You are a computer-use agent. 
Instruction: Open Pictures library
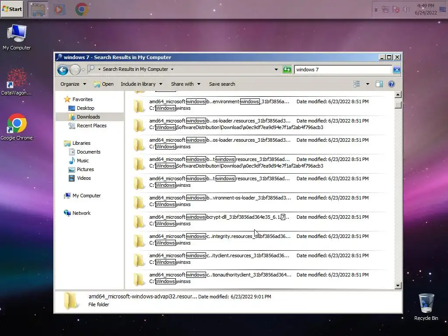[x=85, y=169]
